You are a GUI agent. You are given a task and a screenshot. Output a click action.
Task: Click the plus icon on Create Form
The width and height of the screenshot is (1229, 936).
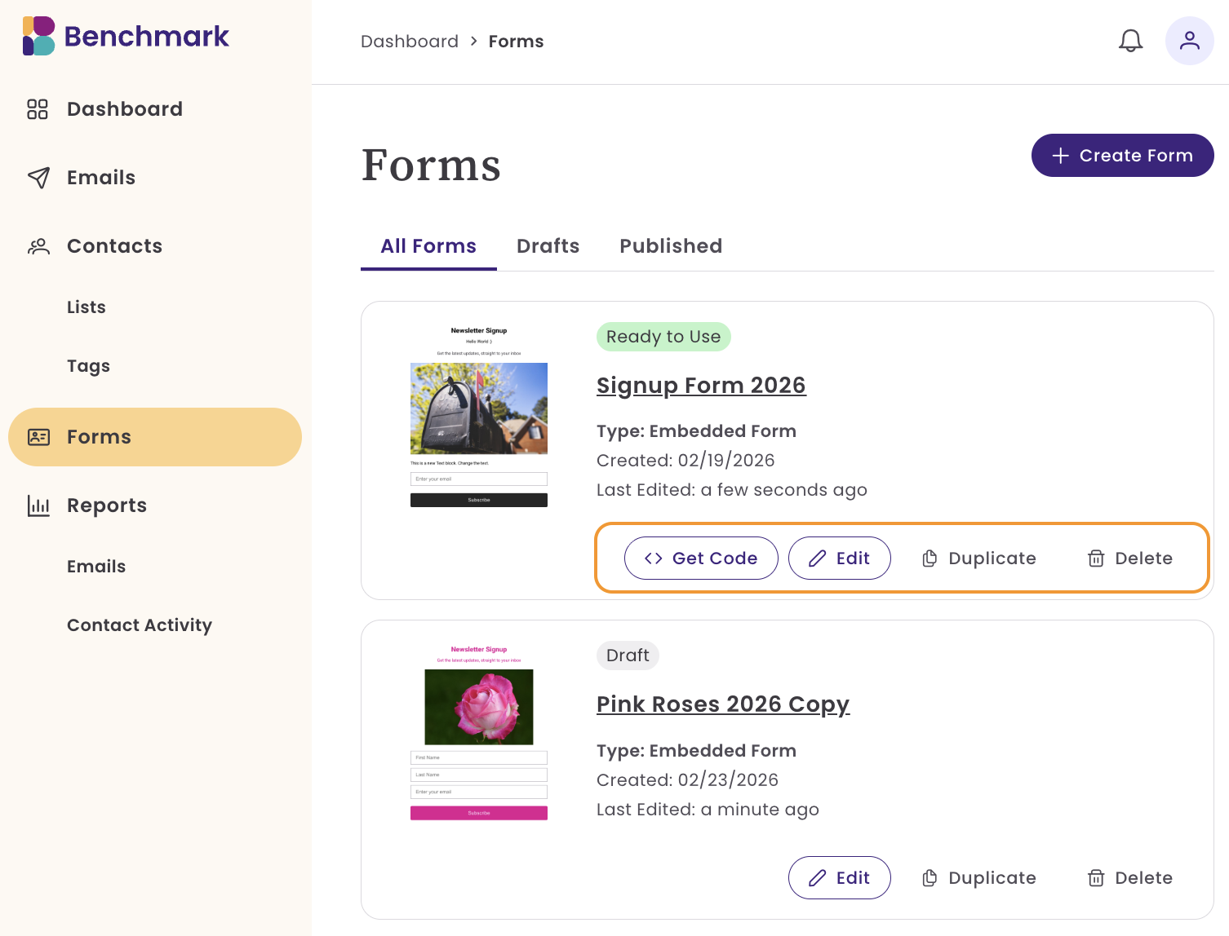(1060, 156)
